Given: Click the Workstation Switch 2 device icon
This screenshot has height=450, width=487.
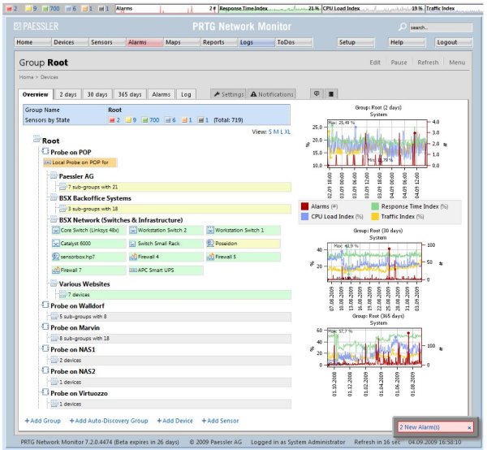Looking at the screenshot, I should pos(133,231).
